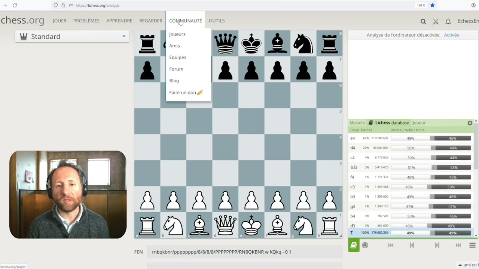This screenshot has height=269, width=479.
Task: Play b3 from the explorer list
Action: point(411,197)
